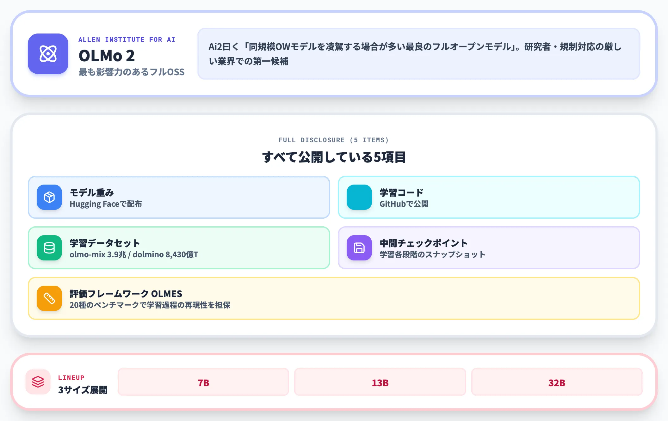Open the 中間チェックポイント card
Image resolution: width=668 pixels, height=421 pixels.
pos(489,248)
